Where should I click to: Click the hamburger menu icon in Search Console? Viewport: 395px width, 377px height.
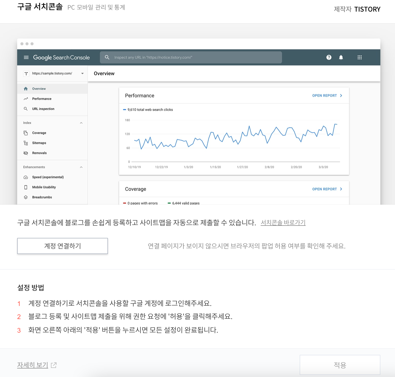26,57
